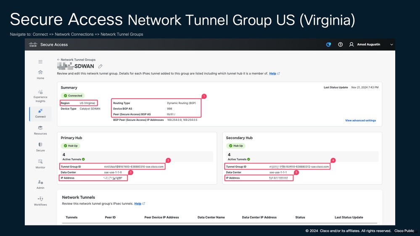
Task: Select the Connect sidebar item
Action: (x=40, y=113)
